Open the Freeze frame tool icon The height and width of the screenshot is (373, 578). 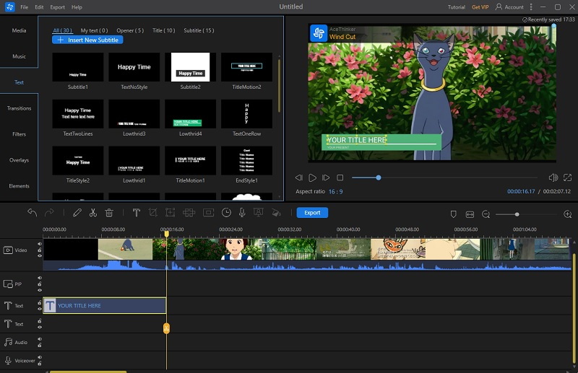[208, 212]
